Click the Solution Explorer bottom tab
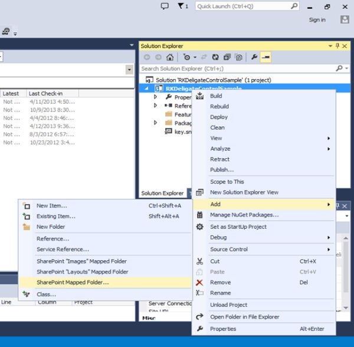 click(162, 193)
